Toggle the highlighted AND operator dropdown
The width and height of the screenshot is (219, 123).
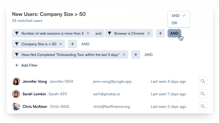pos(174,33)
